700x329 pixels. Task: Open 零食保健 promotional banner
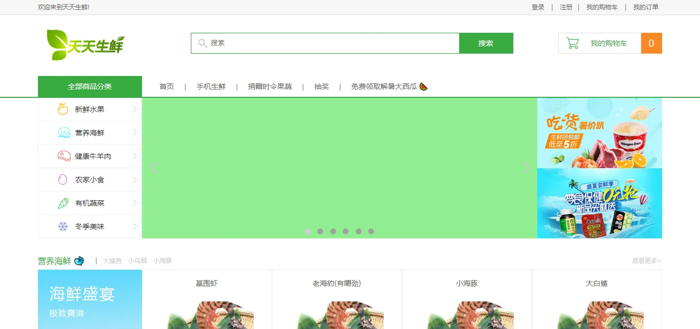coord(600,203)
